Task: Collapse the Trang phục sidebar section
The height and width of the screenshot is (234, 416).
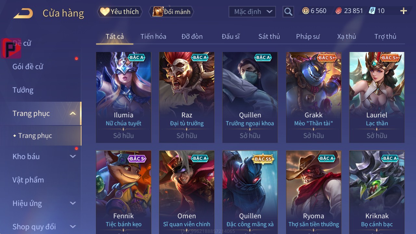Action: click(73, 113)
